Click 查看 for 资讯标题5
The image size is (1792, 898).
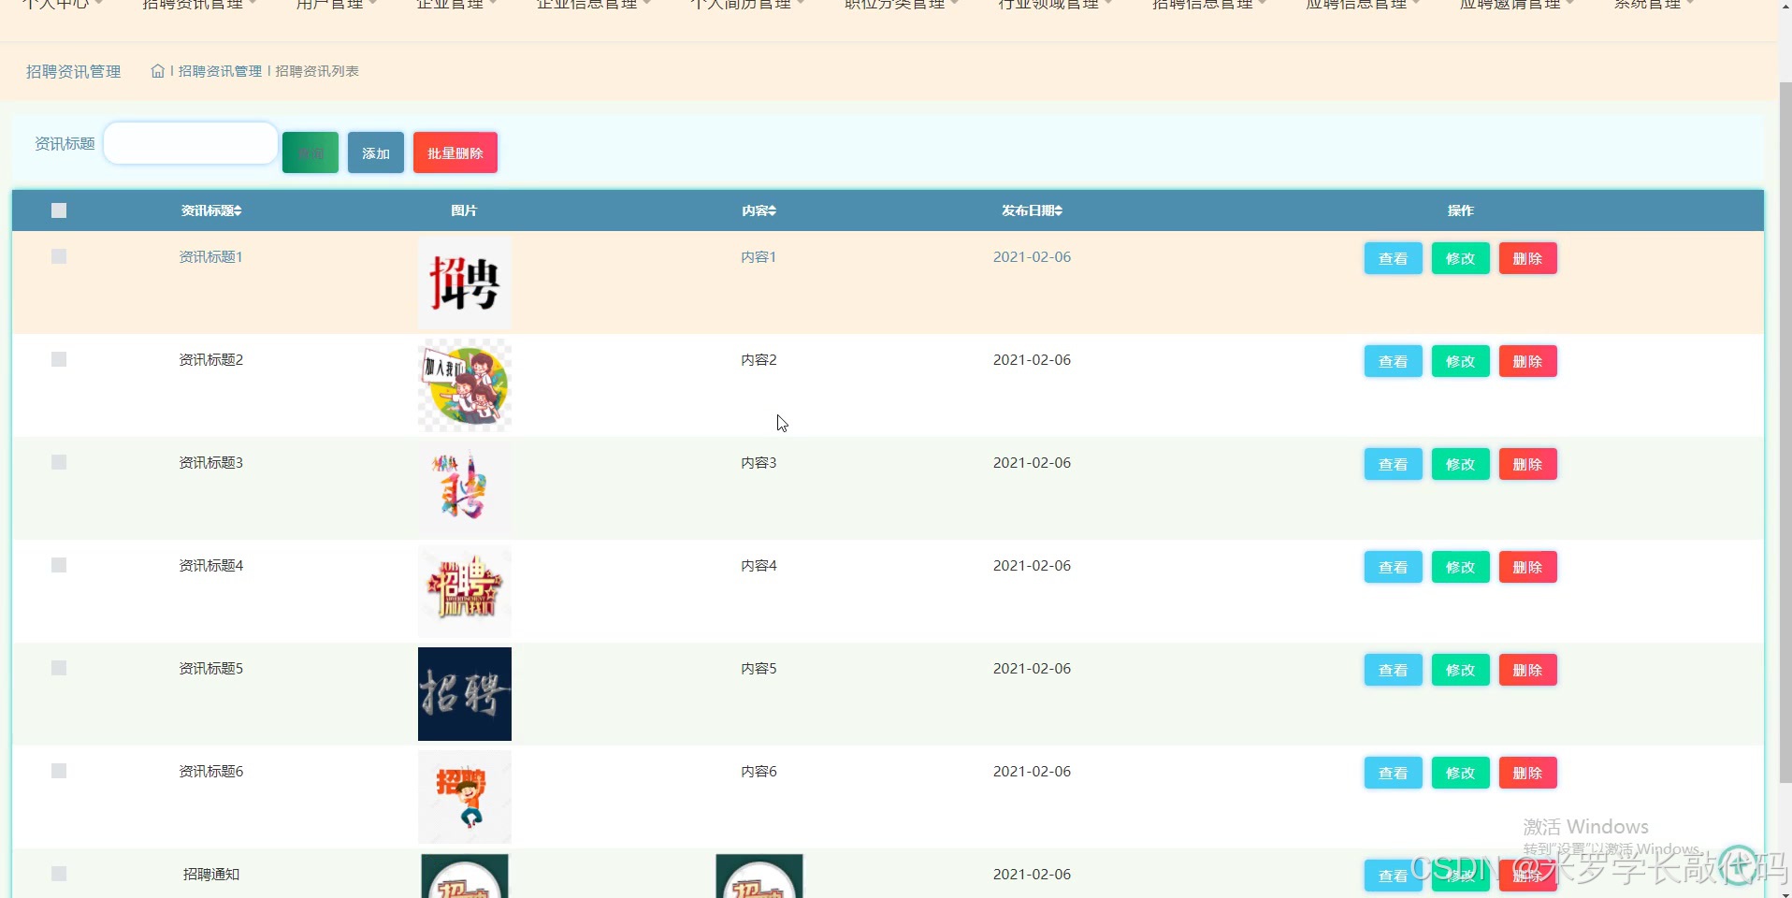coord(1394,670)
